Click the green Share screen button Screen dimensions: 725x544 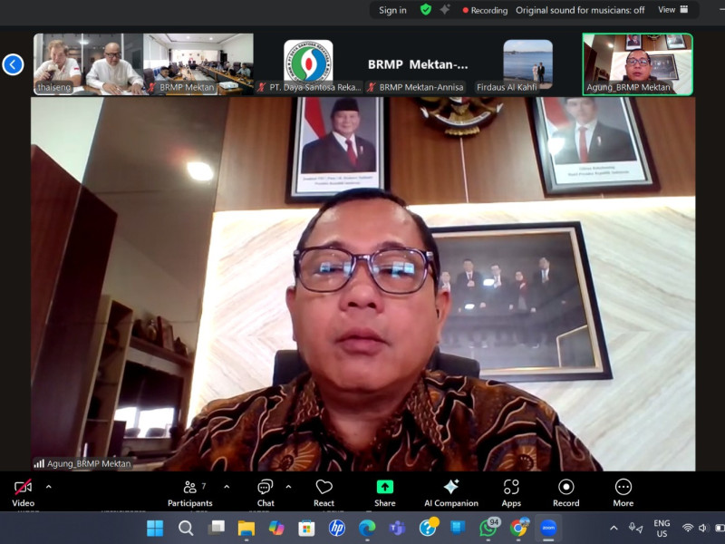(384, 489)
